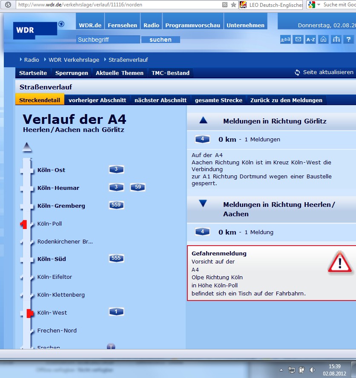Image resolution: width=356 pixels, height=378 pixels.
Task: Click the A59 shield at Köln-Heumar
Action: click(x=138, y=188)
